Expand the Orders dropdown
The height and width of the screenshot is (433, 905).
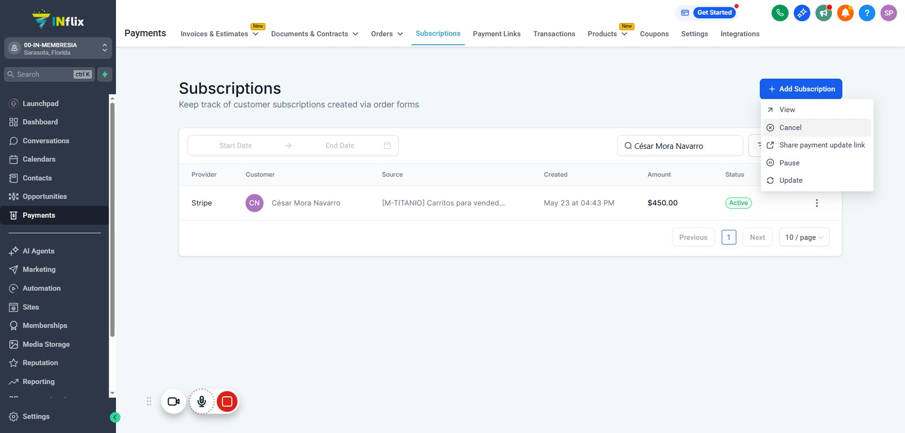pyautogui.click(x=387, y=34)
